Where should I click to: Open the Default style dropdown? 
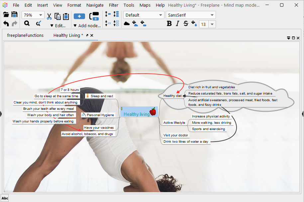click(x=160, y=15)
